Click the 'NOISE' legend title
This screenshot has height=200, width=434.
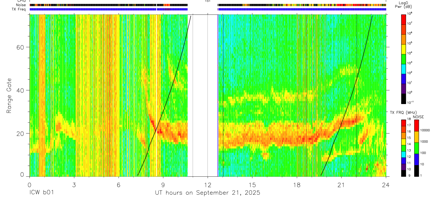coord(418,117)
